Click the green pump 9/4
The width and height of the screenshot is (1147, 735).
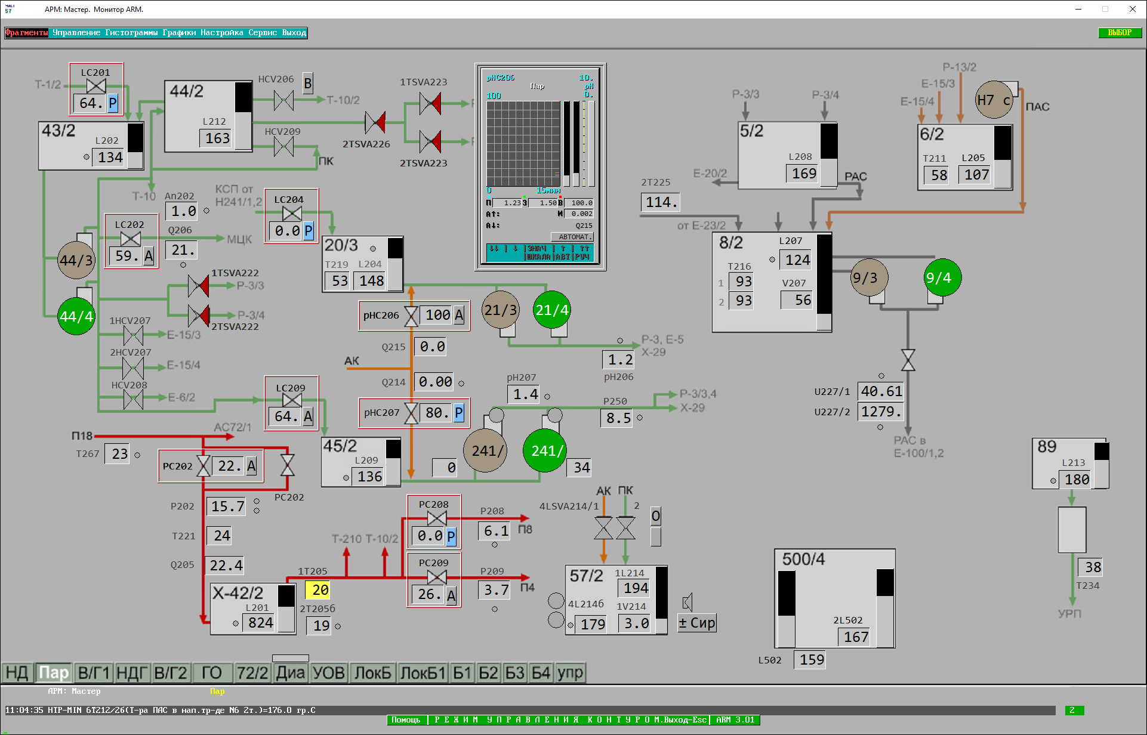(942, 277)
